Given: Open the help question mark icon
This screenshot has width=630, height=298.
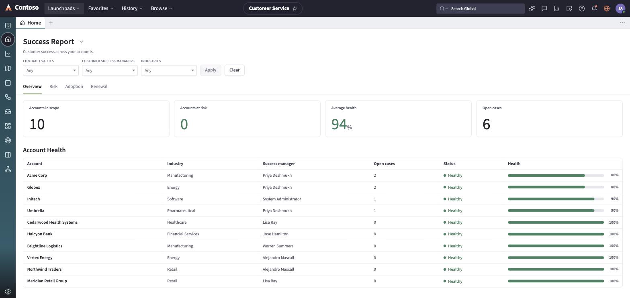Looking at the screenshot, I should (x=582, y=8).
